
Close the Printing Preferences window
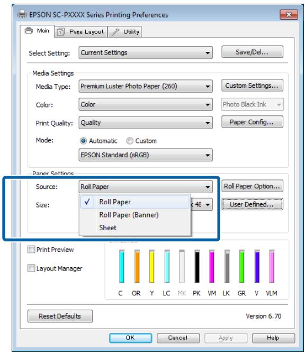click(x=289, y=15)
